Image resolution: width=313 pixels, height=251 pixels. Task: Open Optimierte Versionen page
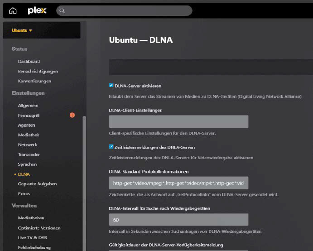pyautogui.click(x=39, y=228)
